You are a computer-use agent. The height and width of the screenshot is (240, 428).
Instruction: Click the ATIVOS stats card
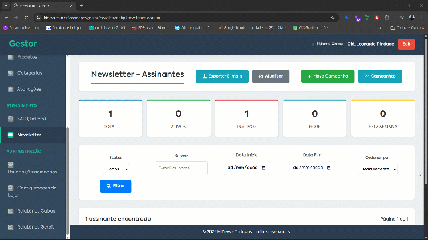coord(179,119)
